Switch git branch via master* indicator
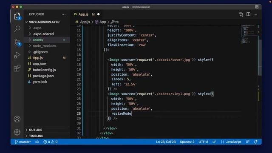Screen dimensions: 272x153 tap(23, 142)
